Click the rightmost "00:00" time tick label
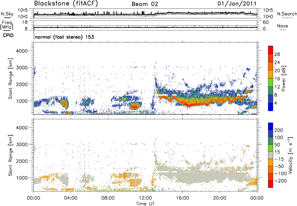The width and height of the screenshot is (297, 206). click(x=257, y=198)
